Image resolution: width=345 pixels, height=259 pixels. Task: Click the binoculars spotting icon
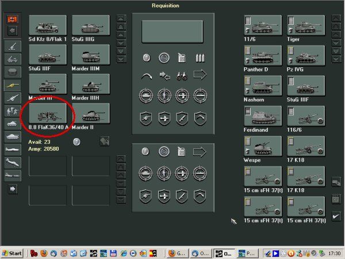click(x=182, y=76)
